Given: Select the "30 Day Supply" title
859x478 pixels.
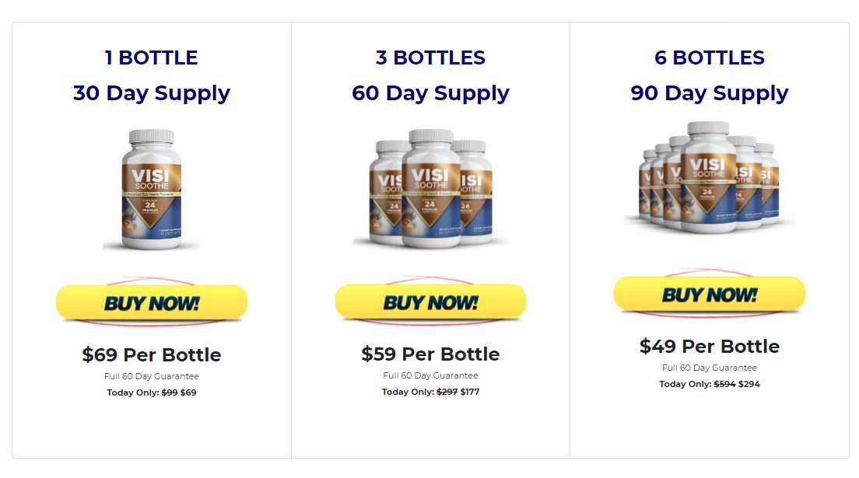Looking at the screenshot, I should click(151, 93).
